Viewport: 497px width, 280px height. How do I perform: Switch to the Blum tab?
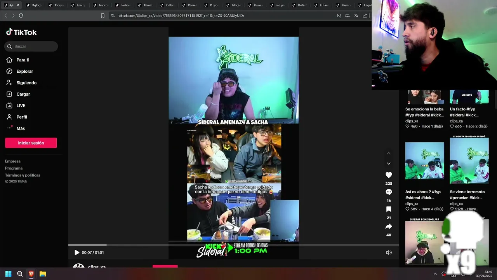tap(256, 5)
